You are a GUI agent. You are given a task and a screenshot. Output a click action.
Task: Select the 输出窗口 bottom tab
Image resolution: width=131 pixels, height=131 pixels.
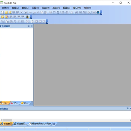6,124
